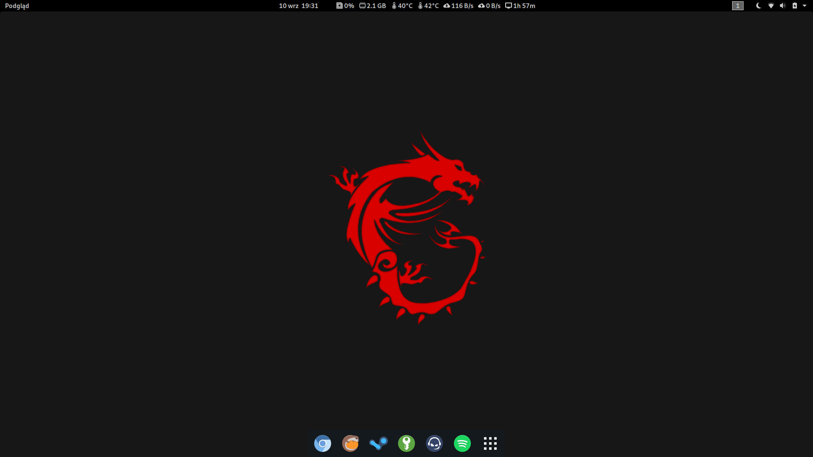Open Spotify from the dock
This screenshot has height=457, width=813.
tap(462, 443)
